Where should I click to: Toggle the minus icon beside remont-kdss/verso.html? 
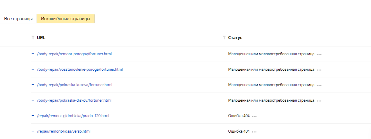[33, 131]
